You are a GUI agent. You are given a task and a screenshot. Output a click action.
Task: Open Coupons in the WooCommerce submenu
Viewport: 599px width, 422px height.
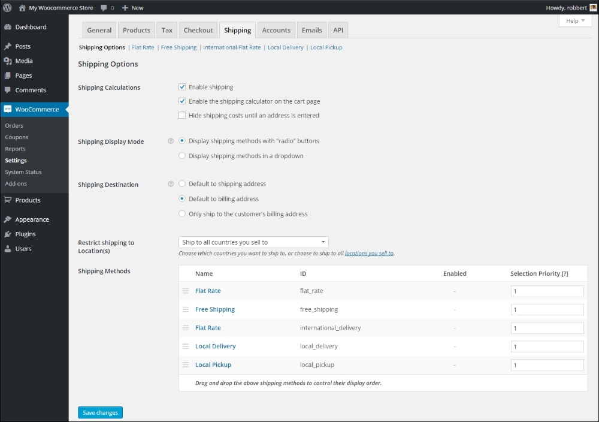(16, 137)
